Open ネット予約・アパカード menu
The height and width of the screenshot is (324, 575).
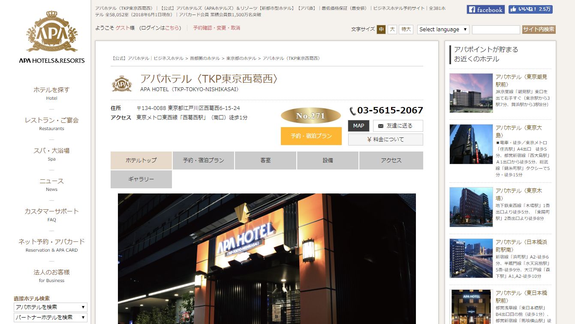pos(51,245)
